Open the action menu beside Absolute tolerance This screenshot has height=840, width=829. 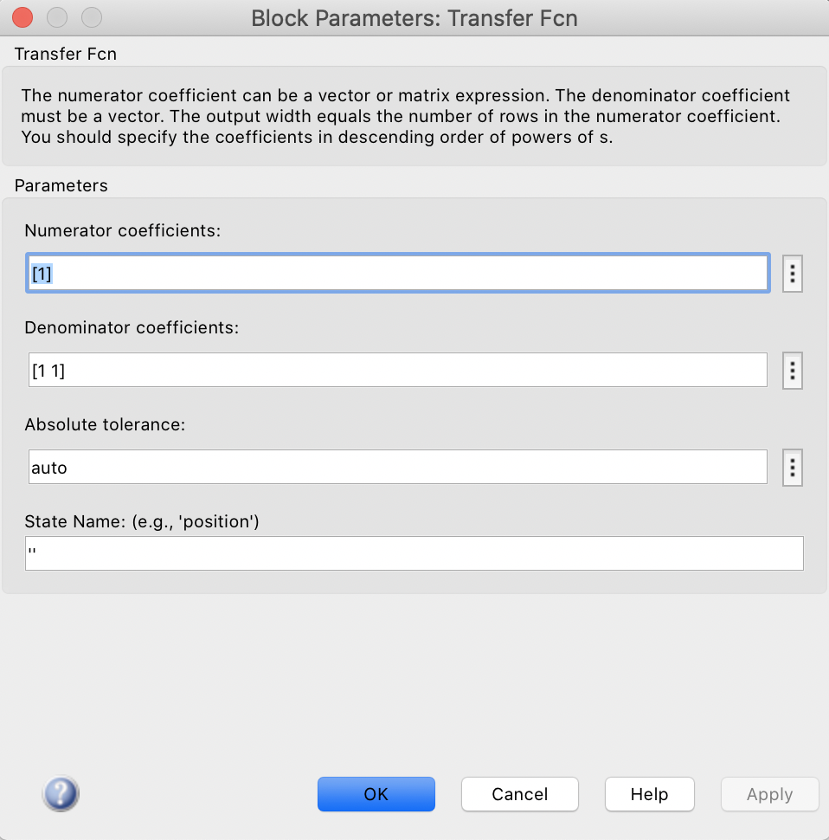792,467
